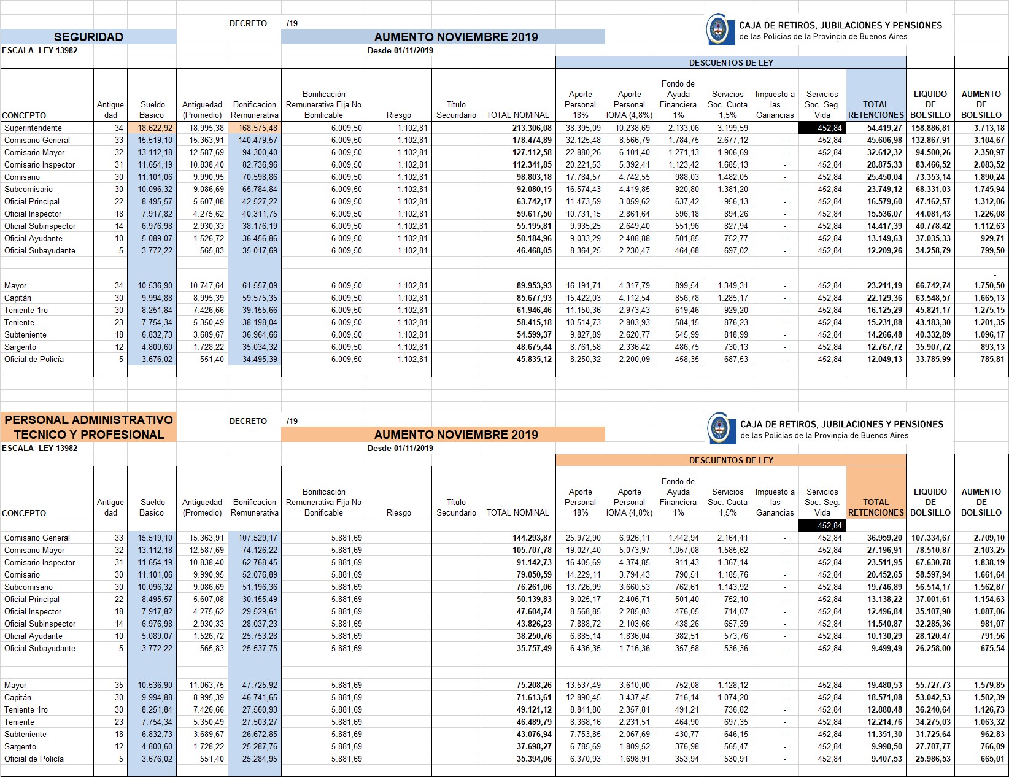Select top Desde 01/11/2019 date text
This screenshot has height=777, width=1009.
tap(400, 50)
